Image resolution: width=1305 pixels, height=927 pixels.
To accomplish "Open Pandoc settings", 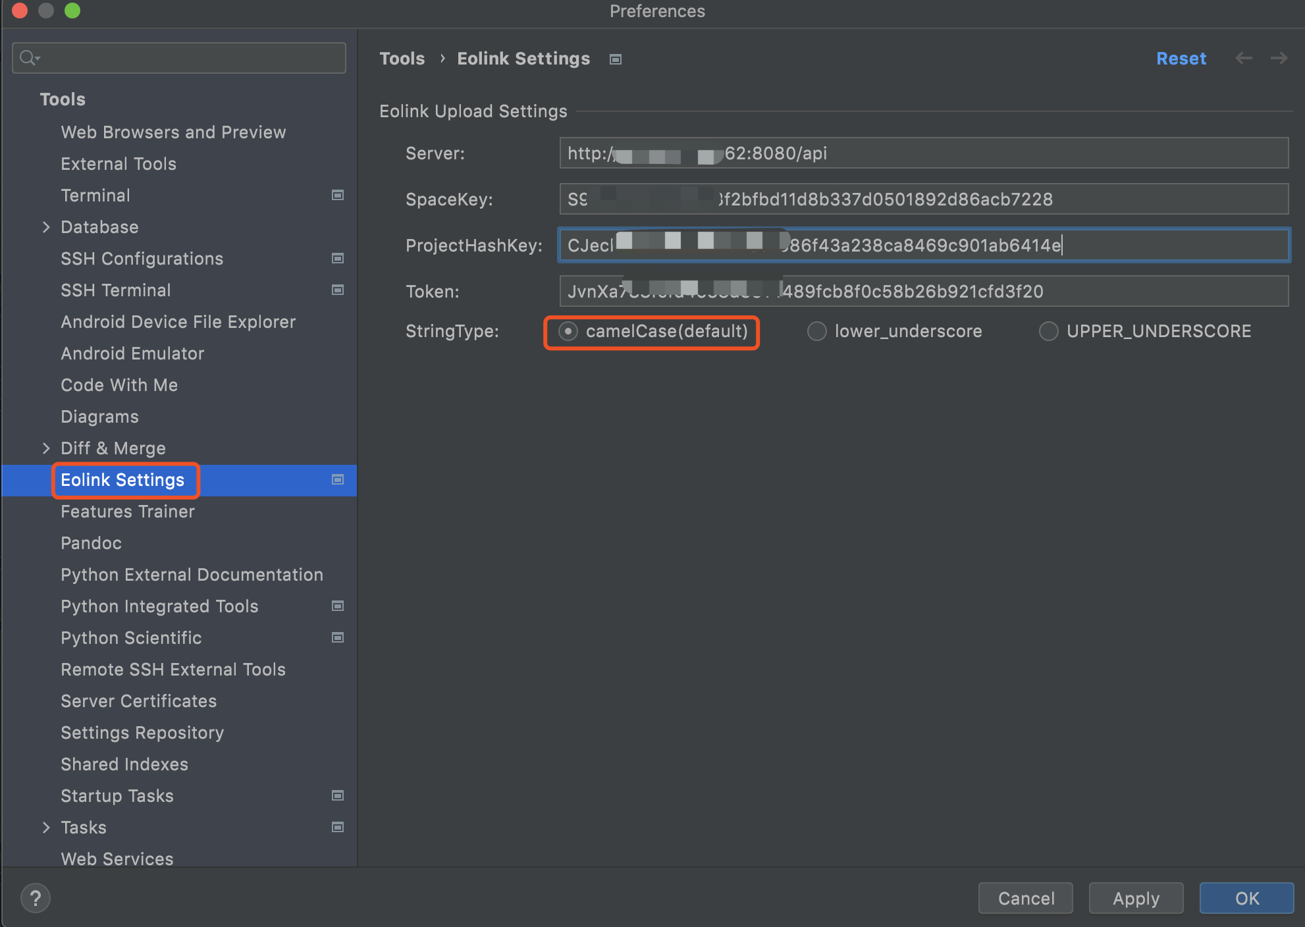I will [91, 543].
